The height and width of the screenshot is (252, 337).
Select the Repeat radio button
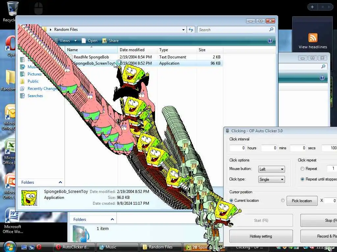tap(302, 169)
